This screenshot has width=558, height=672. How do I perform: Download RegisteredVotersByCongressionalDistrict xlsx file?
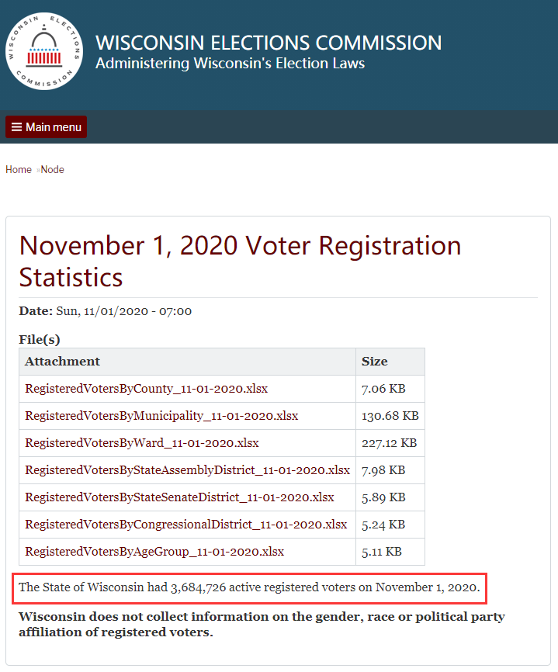(186, 525)
